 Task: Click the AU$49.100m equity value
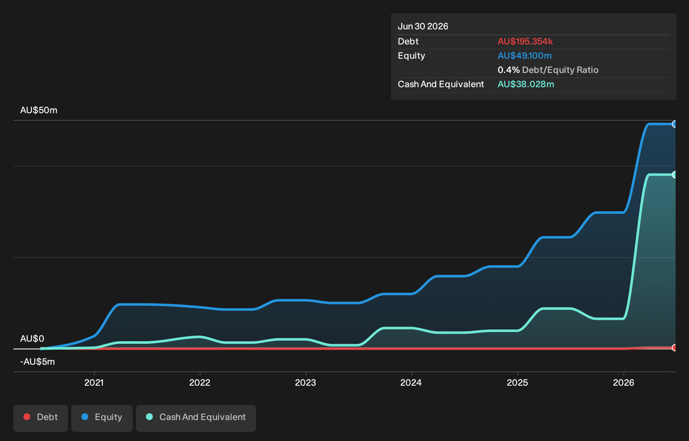tap(525, 56)
